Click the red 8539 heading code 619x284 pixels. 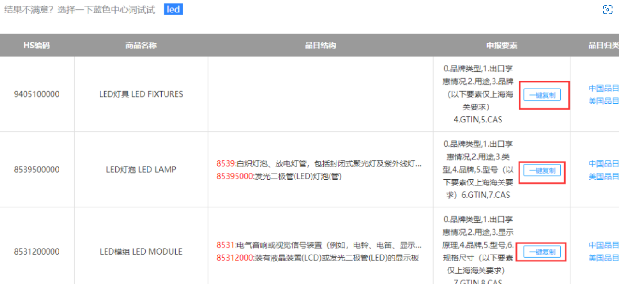pyautogui.click(x=225, y=163)
